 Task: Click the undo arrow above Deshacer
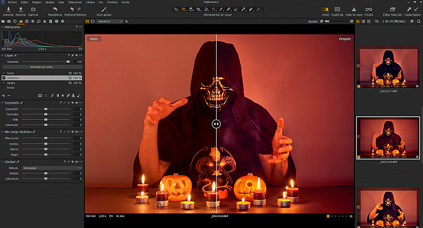pyautogui.click(x=72, y=9)
